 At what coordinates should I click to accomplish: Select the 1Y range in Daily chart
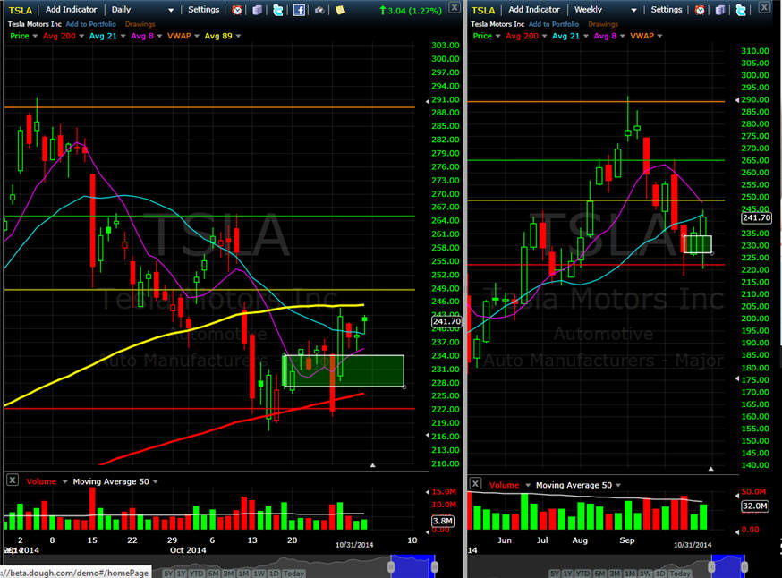pos(182,573)
